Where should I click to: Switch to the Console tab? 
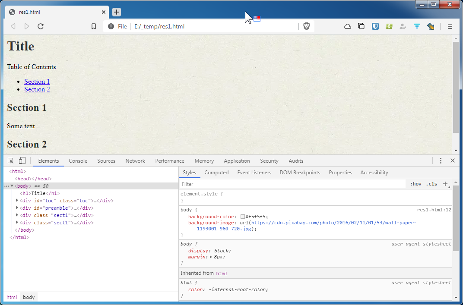pos(78,160)
